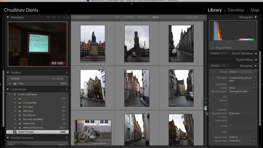This screenshot has width=263, height=148.
Task: Click the Set Up publish service link
Action: pos(61,144)
